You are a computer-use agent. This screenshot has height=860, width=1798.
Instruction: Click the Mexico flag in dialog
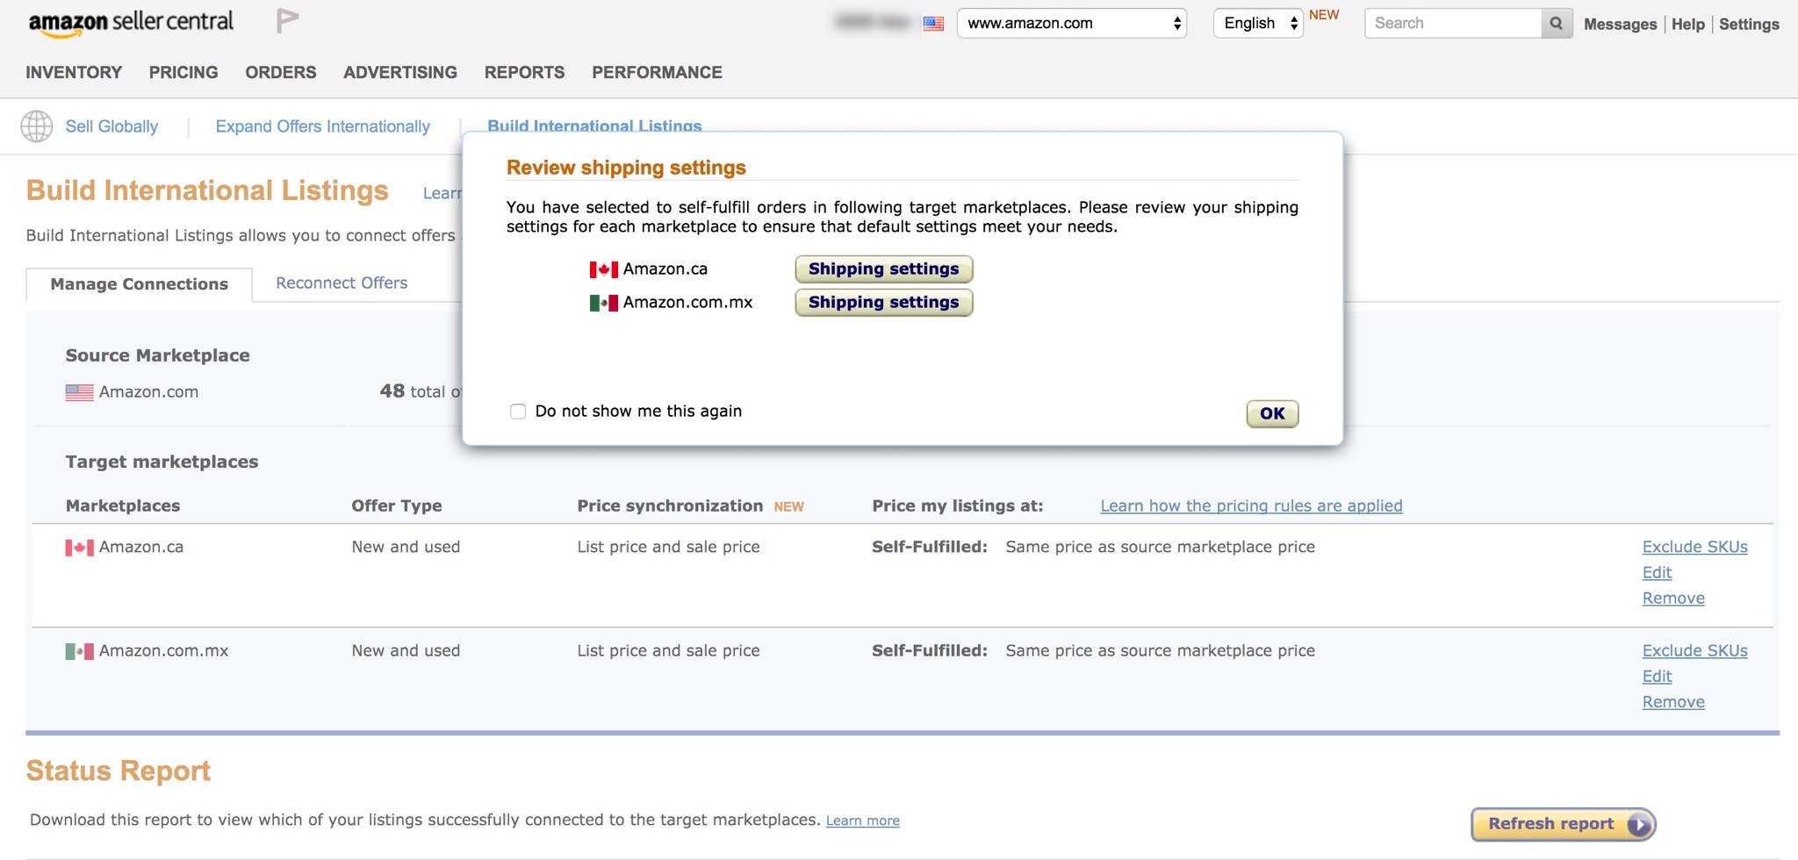tap(603, 303)
